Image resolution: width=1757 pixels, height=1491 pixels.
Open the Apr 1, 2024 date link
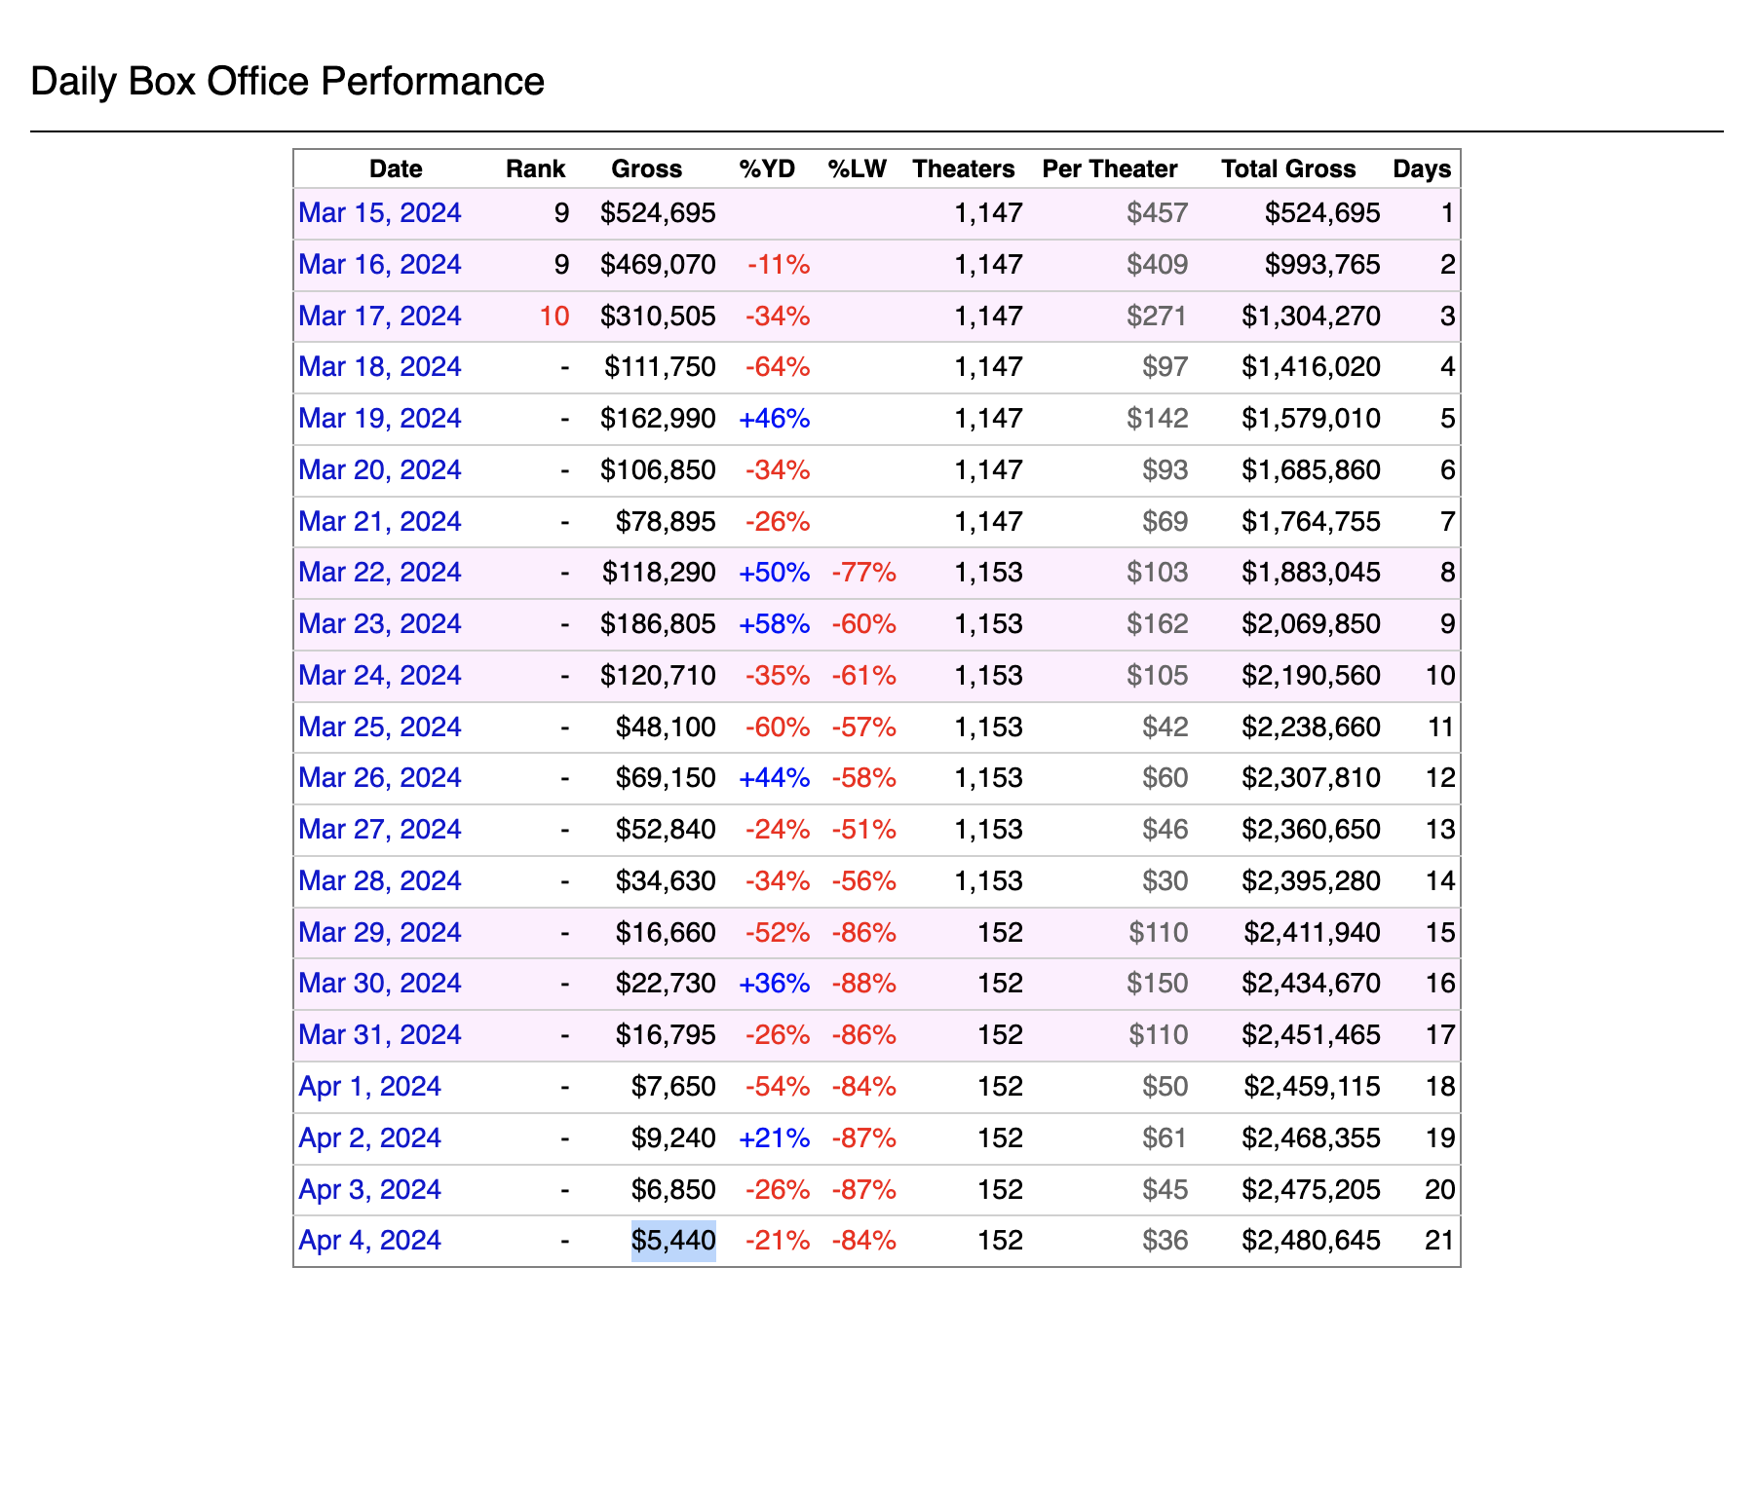[369, 1087]
